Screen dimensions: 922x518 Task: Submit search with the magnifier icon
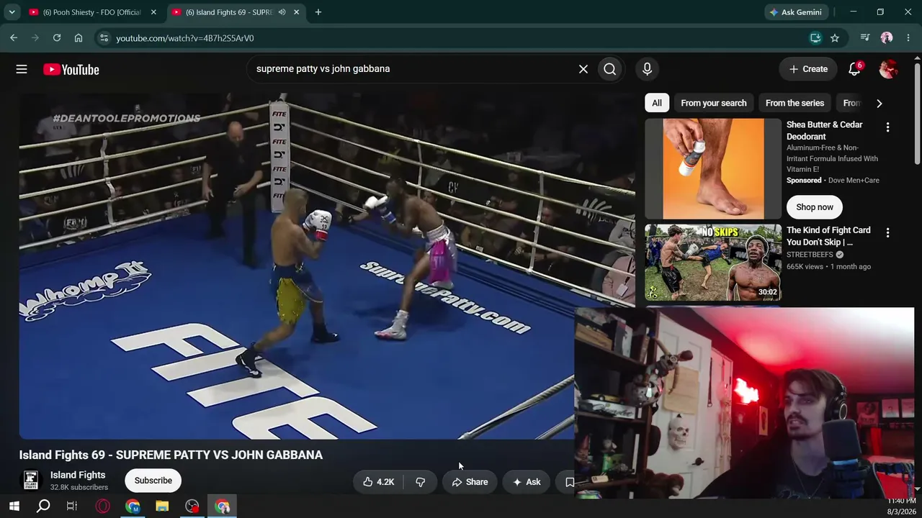[610, 69]
